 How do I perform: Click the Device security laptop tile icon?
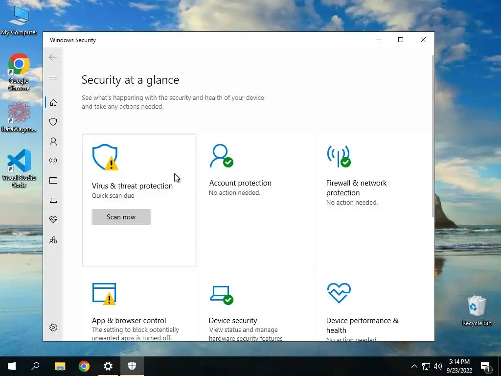(222, 295)
